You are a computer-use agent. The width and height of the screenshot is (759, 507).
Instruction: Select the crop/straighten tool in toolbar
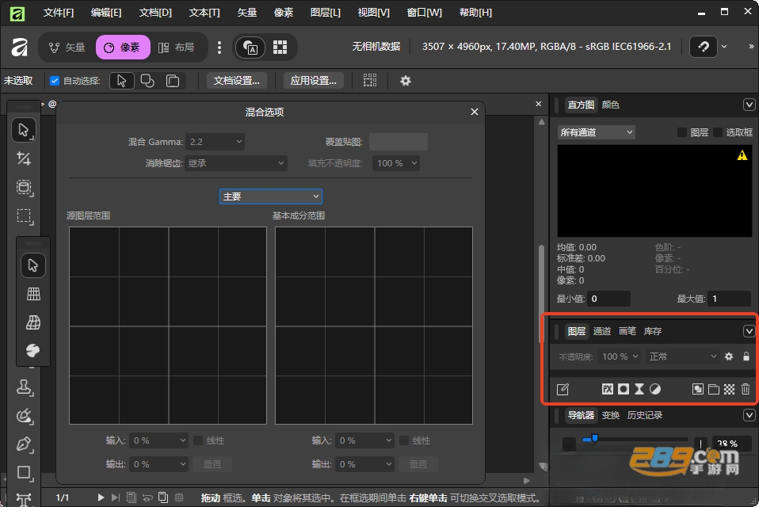click(x=24, y=158)
